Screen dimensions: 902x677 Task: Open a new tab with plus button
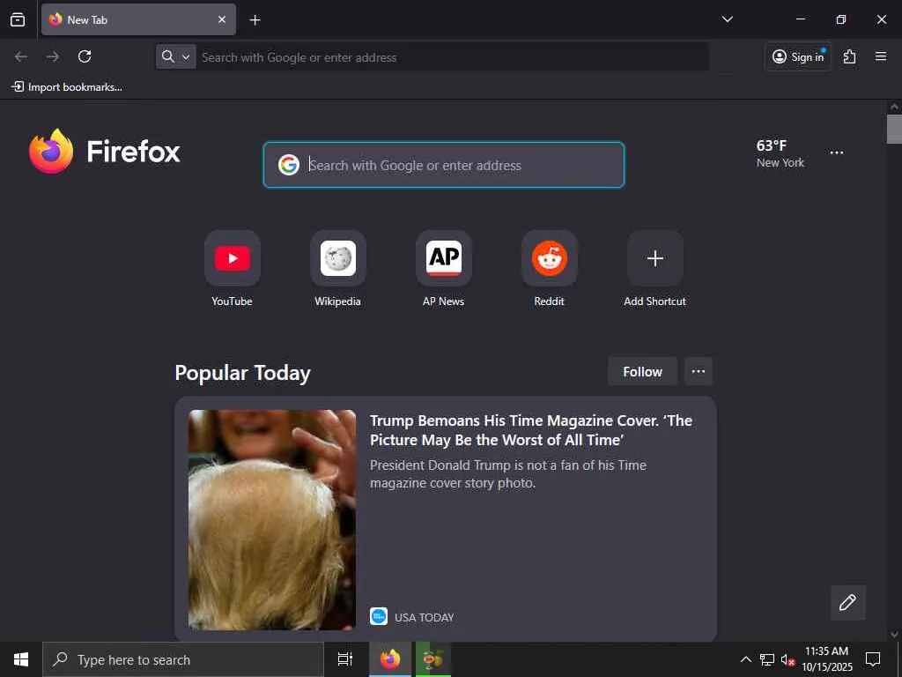(255, 20)
